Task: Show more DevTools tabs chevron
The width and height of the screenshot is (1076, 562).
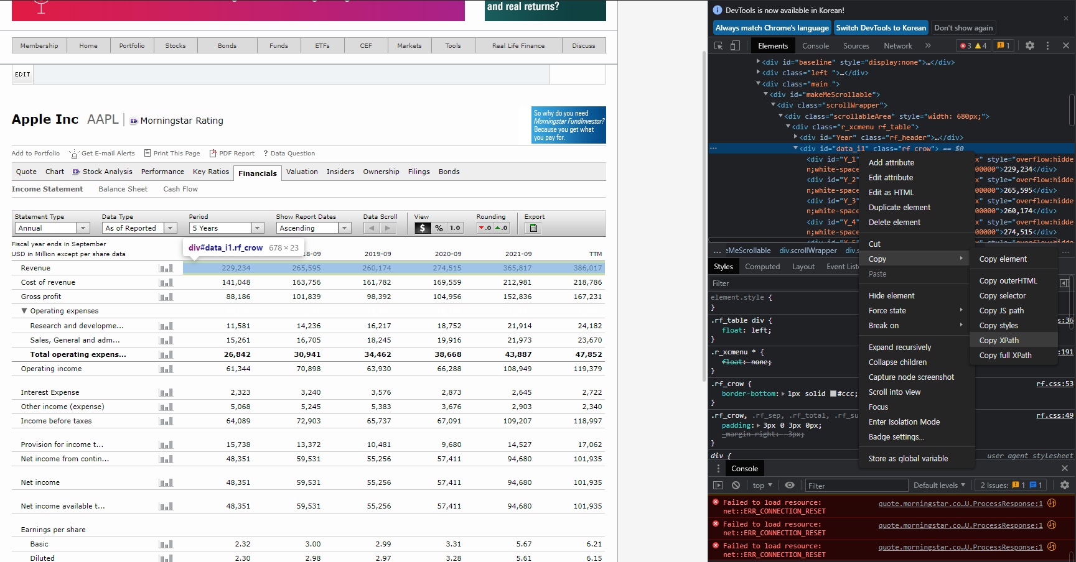Action: point(928,46)
